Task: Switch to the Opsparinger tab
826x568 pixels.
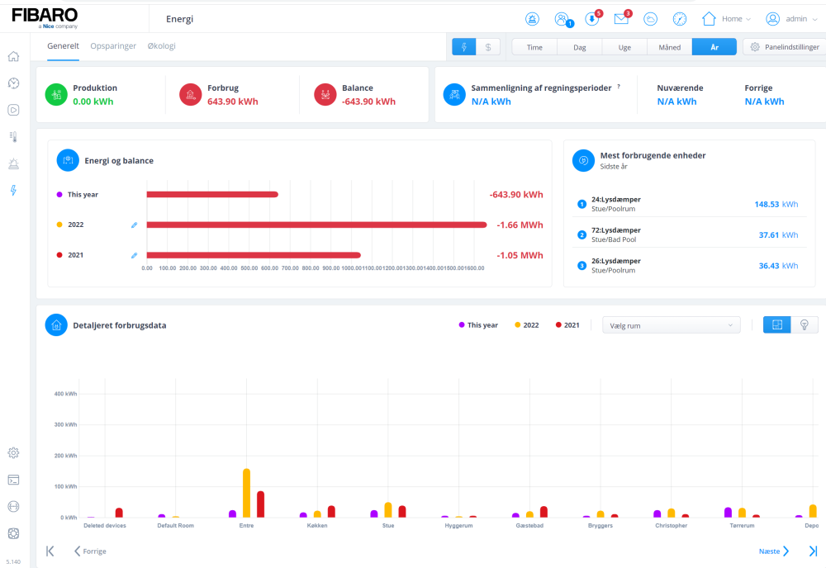Action: coord(113,46)
